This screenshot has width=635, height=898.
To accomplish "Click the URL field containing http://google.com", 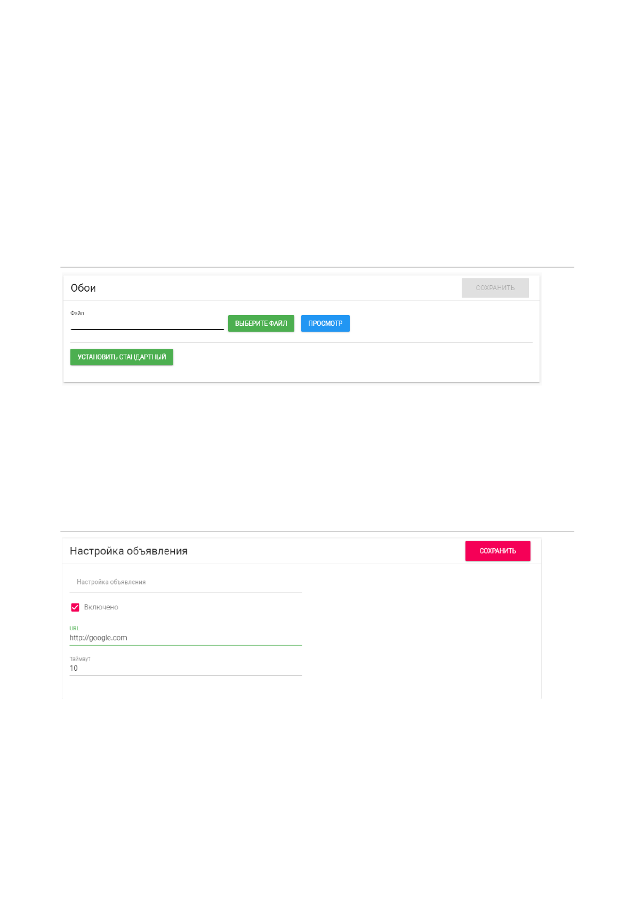I will [185, 638].
